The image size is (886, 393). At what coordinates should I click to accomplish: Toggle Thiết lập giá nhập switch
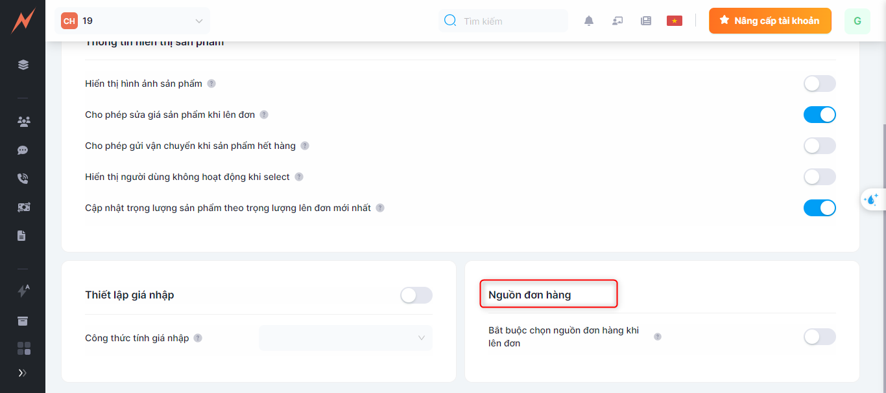pos(416,295)
